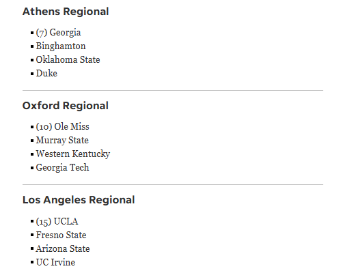Image resolution: width=341 pixels, height=273 pixels.
Task: Select Western Kentucky team name
Action: coord(73,154)
